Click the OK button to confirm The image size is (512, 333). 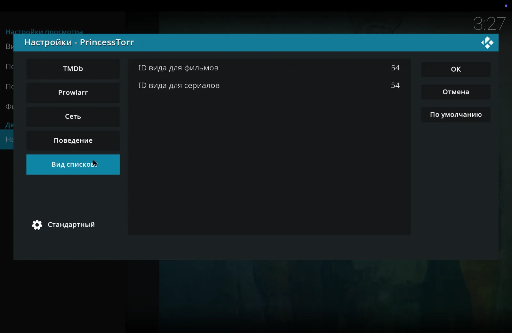click(456, 69)
